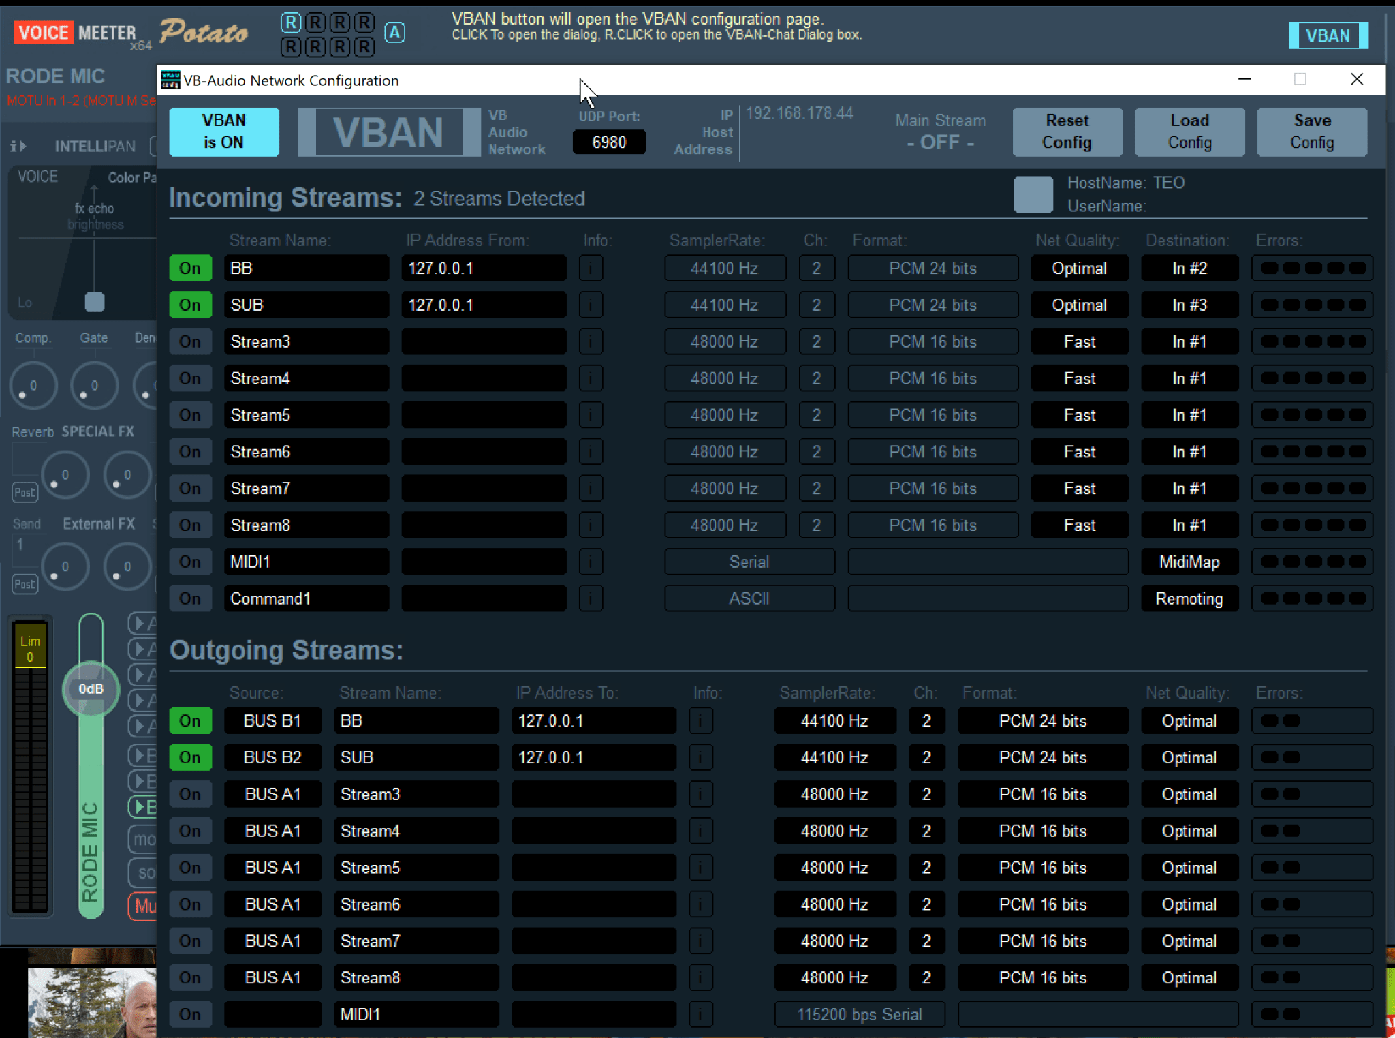Change Net Quality Optimal for outgoing Stream3
Image resolution: width=1395 pixels, height=1038 pixels.
coord(1189,795)
